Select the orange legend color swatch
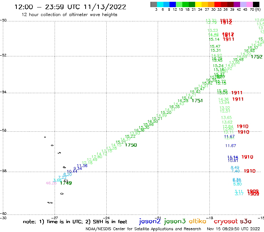264x232 pixels. click(211, 4)
